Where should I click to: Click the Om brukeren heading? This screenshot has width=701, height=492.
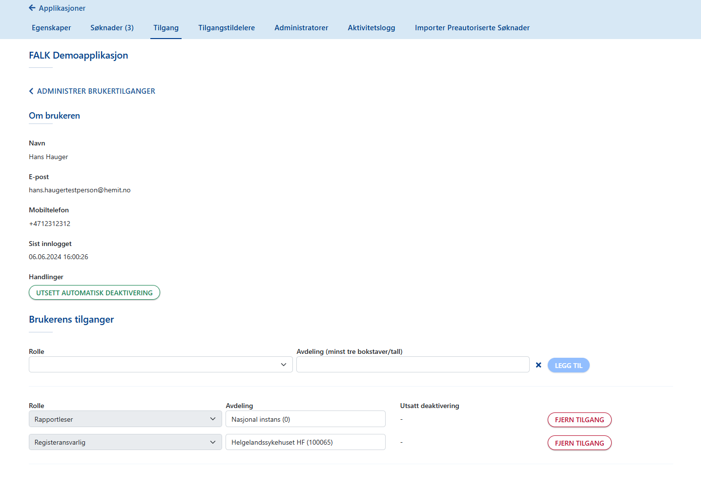(54, 116)
